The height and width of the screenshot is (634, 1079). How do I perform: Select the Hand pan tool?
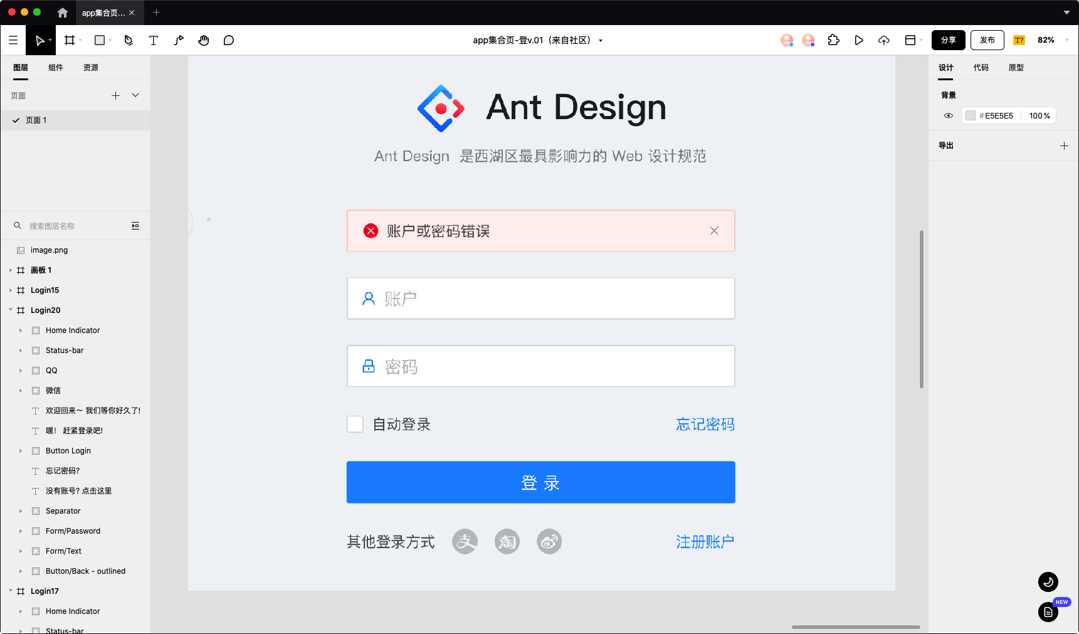pos(204,40)
